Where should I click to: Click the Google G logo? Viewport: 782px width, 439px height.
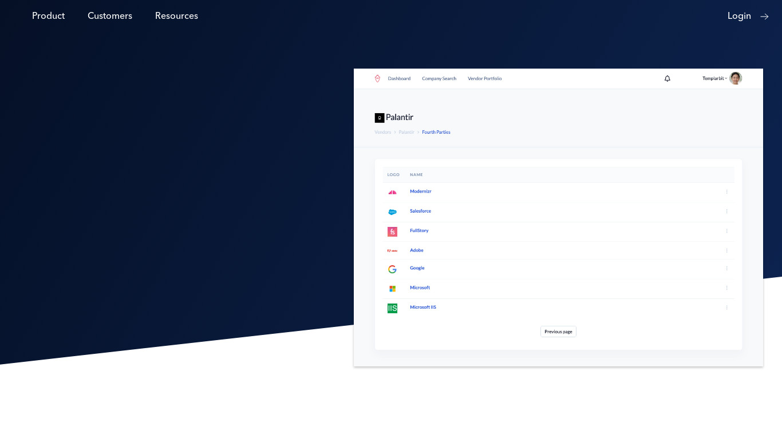(392, 269)
